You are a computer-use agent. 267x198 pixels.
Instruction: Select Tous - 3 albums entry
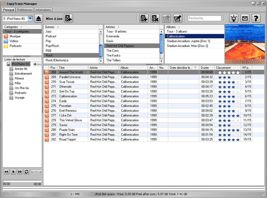[x=194, y=31]
